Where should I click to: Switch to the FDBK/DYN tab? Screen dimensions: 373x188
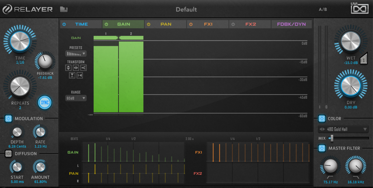click(292, 24)
